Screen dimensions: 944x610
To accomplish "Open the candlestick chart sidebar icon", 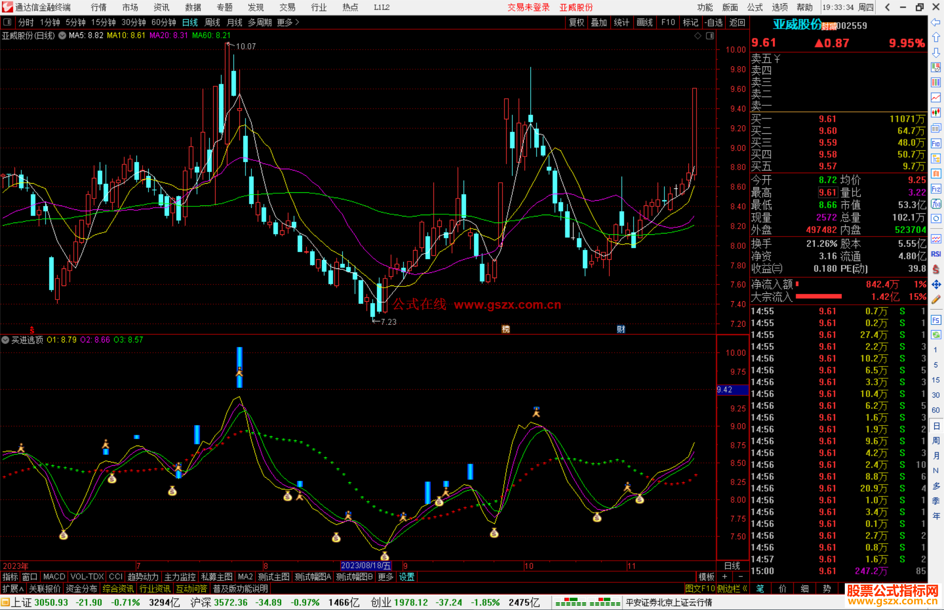I will pos(936,112).
